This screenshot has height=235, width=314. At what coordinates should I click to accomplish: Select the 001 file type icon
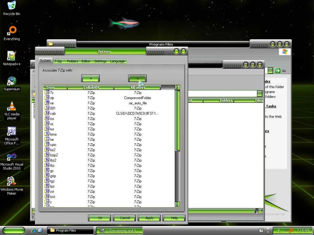[47, 108]
